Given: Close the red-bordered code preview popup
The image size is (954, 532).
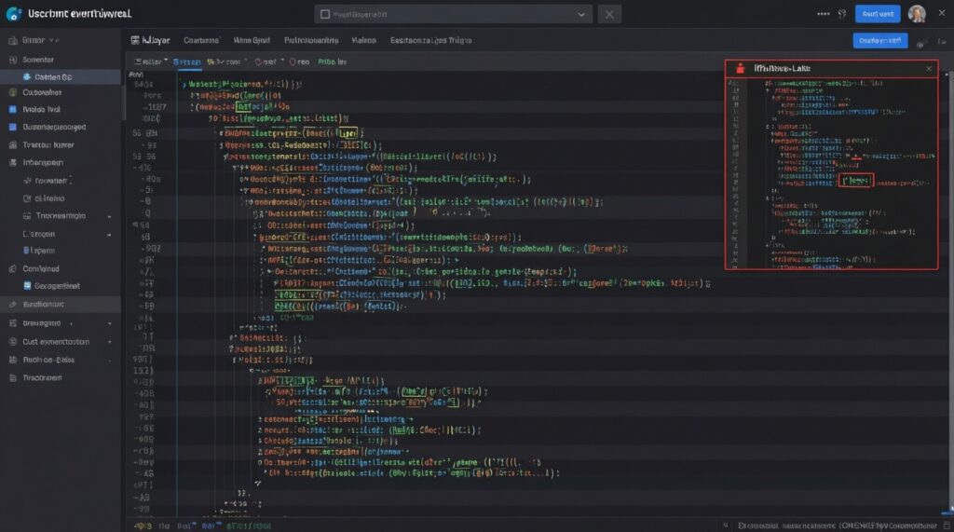Looking at the screenshot, I should click(x=928, y=68).
